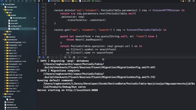Click Simulate Location arrow icon

78,57
